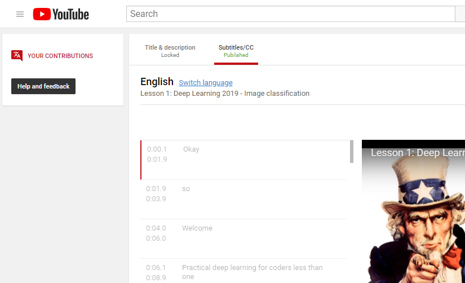The image size is (465, 283).
Task: Click the video title overlay 'Lesson 1: Deep Learn'
Action: tap(418, 153)
